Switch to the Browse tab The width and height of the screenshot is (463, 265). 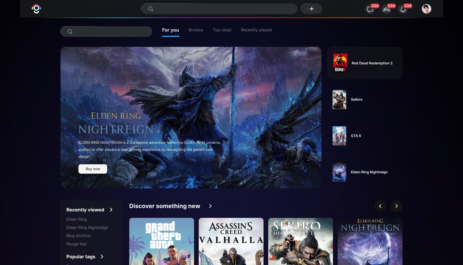click(196, 30)
